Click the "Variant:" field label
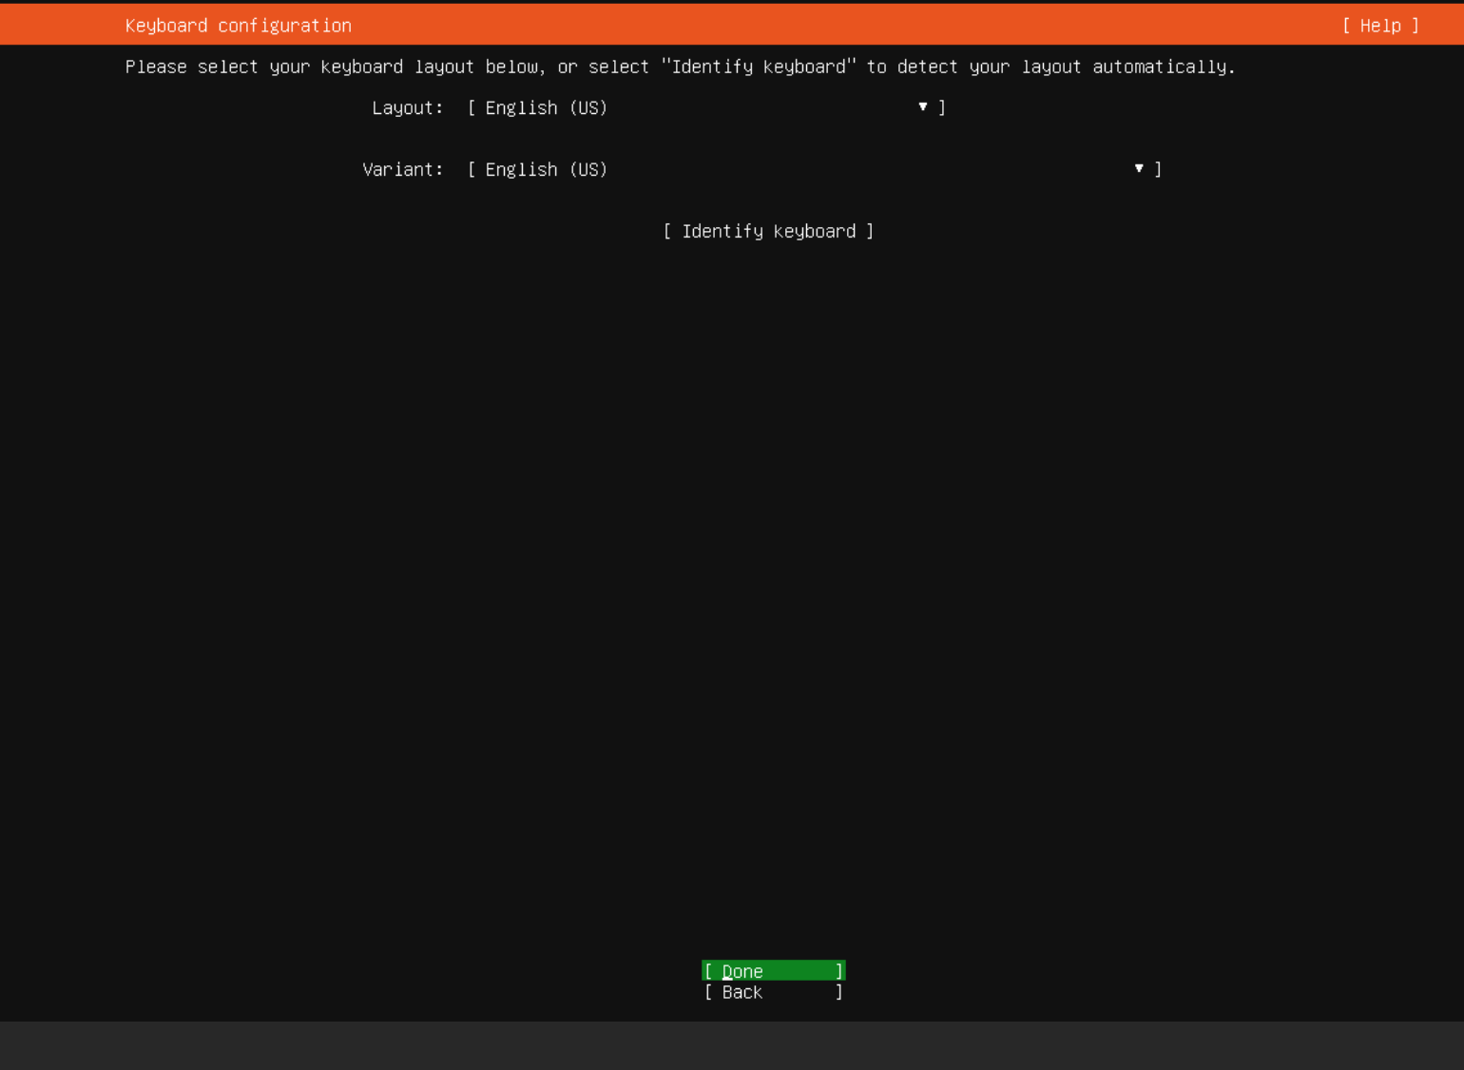Screen dimensions: 1464x1070 point(402,170)
